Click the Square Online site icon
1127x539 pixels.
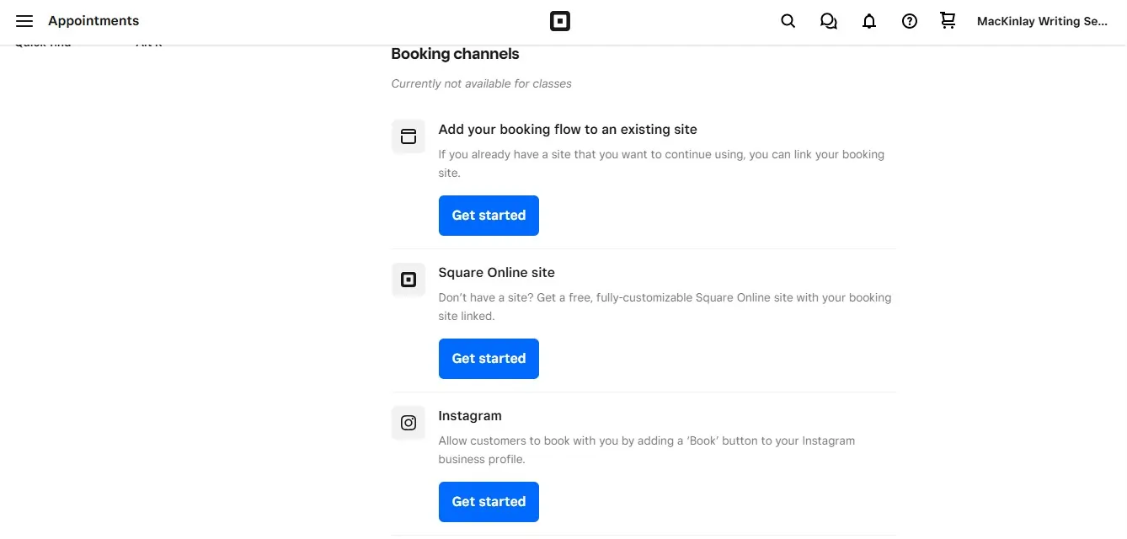[x=409, y=280]
